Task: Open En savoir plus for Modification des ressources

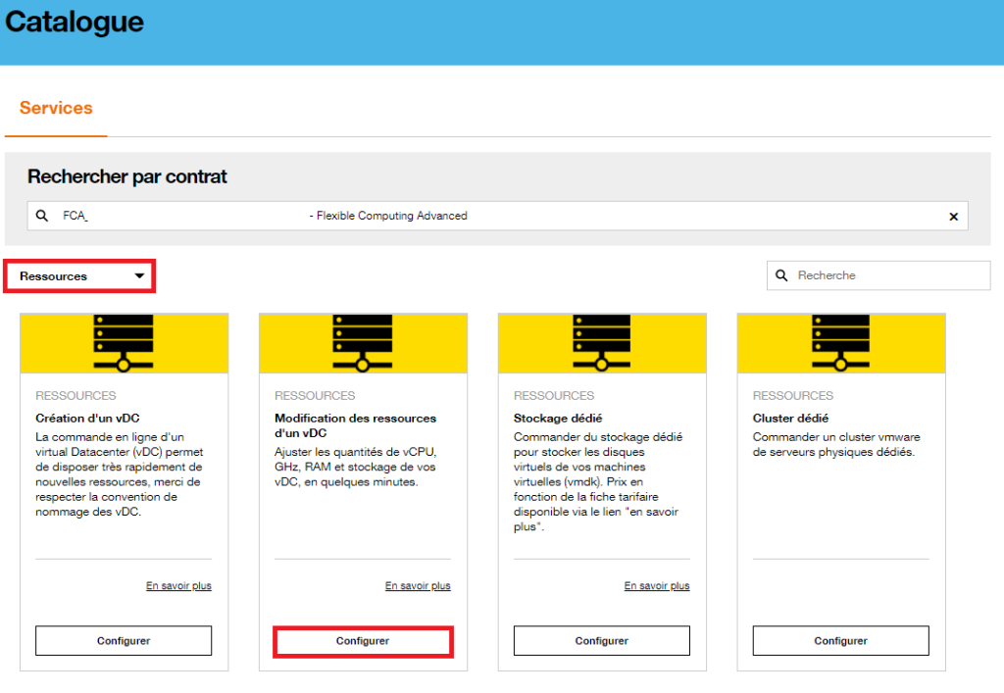Action: tap(418, 585)
